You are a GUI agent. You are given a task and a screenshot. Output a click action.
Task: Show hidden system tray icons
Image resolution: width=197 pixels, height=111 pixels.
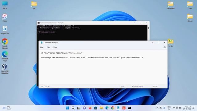(157, 108)
